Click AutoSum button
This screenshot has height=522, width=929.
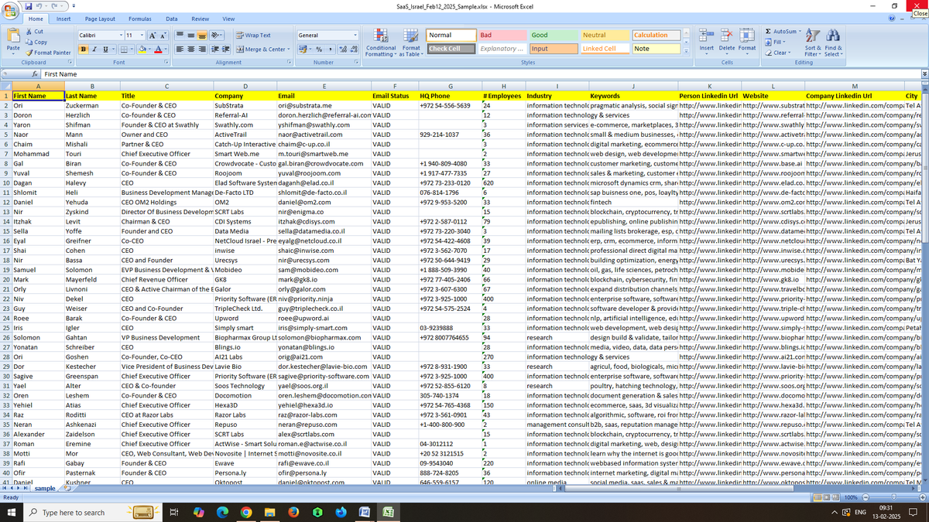(x=782, y=32)
